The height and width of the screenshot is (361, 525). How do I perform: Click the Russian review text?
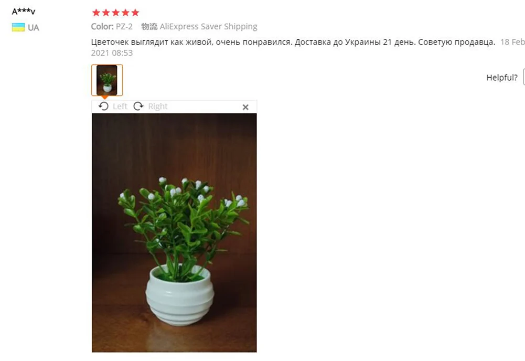(x=293, y=42)
